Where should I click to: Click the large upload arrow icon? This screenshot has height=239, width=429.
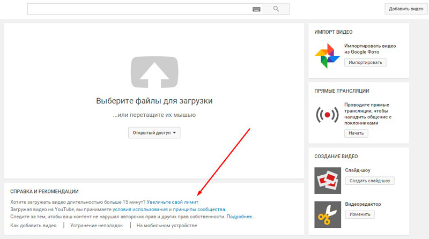pyautogui.click(x=154, y=72)
